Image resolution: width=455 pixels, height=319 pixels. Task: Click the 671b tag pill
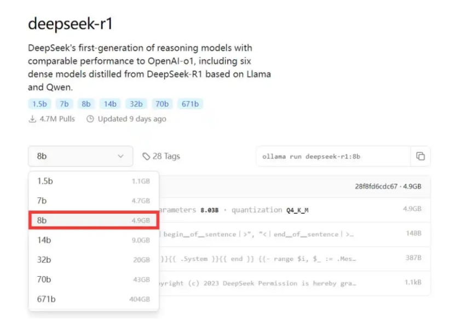pos(190,104)
